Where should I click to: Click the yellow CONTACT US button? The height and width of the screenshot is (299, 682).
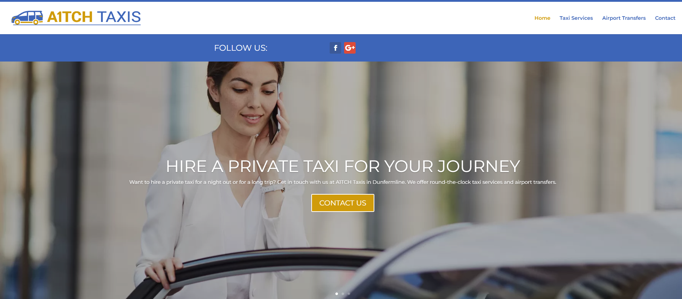click(x=343, y=203)
